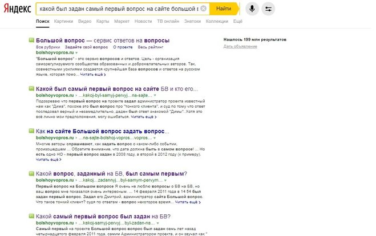This screenshot has height=236, width=376.
Task: Open result 'Какой самый первый вопрос был задан на БВ?'
Action: [103, 217]
